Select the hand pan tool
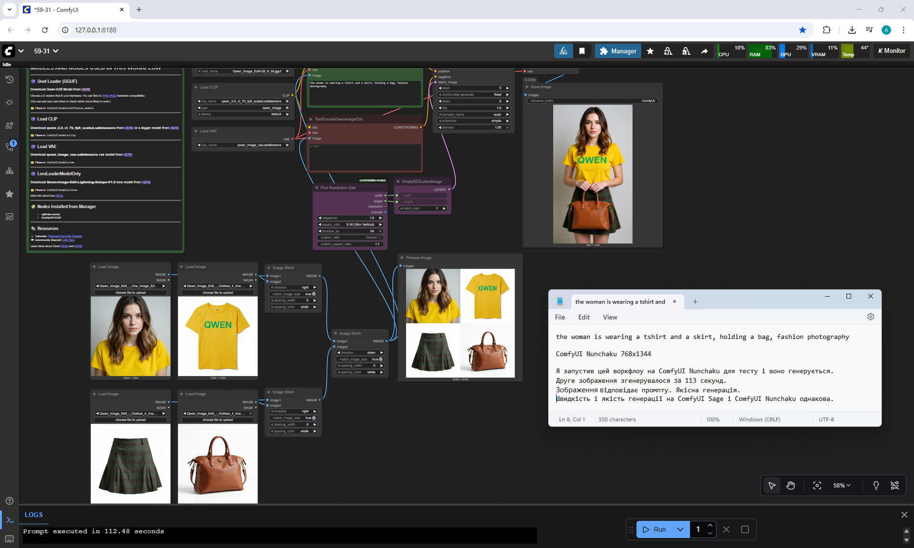The width and height of the screenshot is (914, 548). click(791, 485)
